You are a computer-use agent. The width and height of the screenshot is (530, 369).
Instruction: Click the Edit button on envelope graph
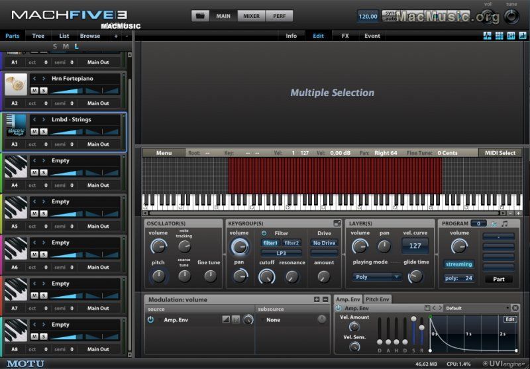pos(510,319)
